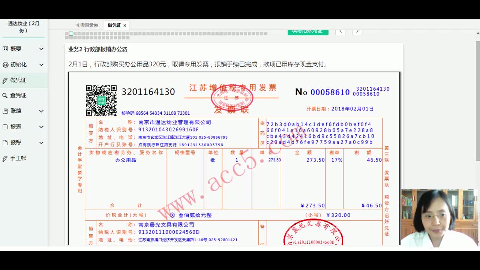Click buyer tax ID 91320104302699160F
Viewport: 480px width, 270px height.
tap(168, 130)
